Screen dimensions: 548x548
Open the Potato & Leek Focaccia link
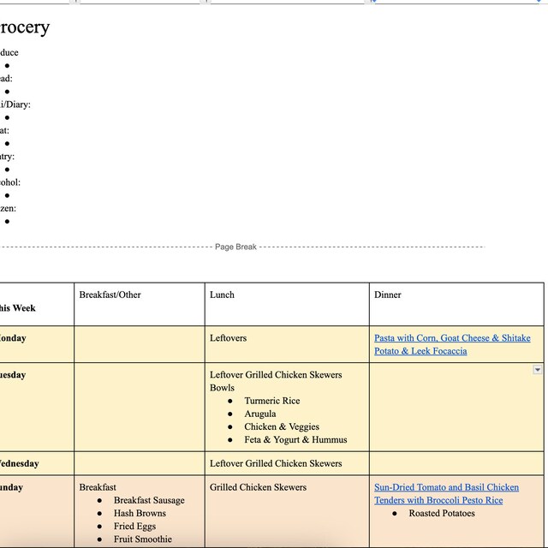coord(420,351)
